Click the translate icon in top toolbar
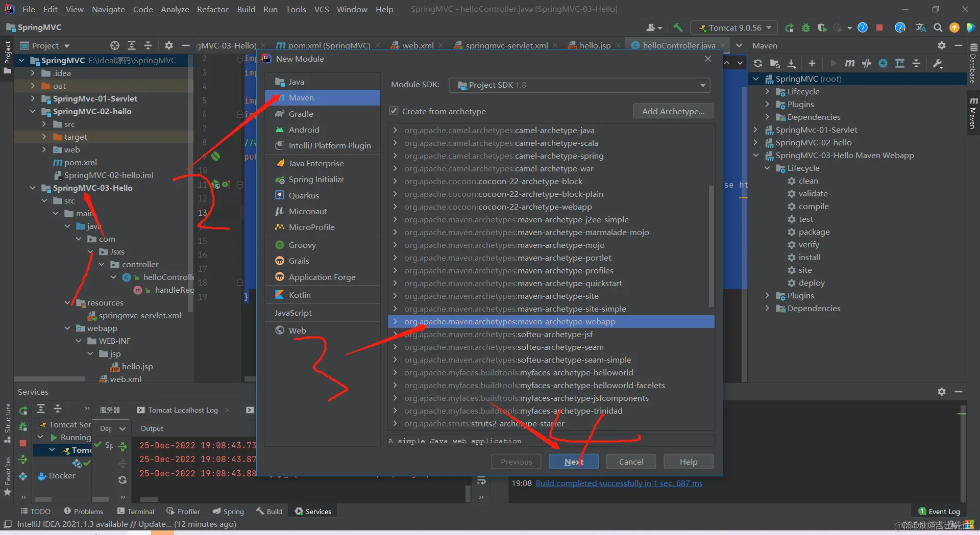Screen dimensions: 980x535 pyautogui.click(x=921, y=28)
